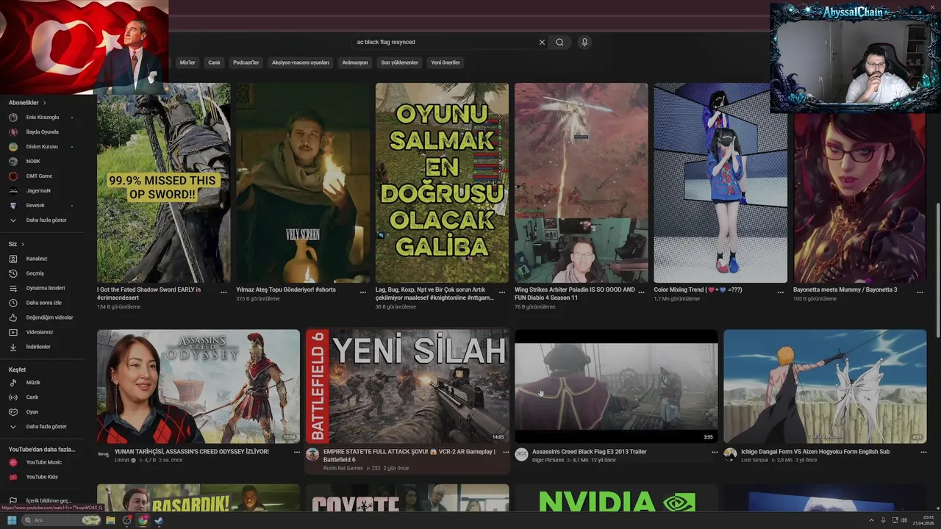941x529 pixels.
Task: Open Geçmiş history in sidebar
Action: [35, 273]
